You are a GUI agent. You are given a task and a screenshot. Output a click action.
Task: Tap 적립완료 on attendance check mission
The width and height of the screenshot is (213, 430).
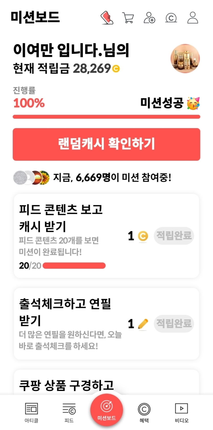pos(174,323)
